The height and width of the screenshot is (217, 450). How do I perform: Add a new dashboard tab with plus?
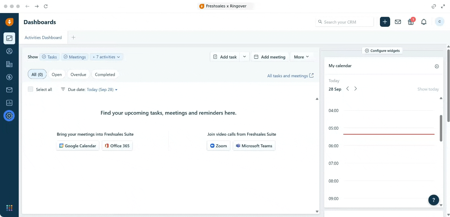[x=74, y=37]
